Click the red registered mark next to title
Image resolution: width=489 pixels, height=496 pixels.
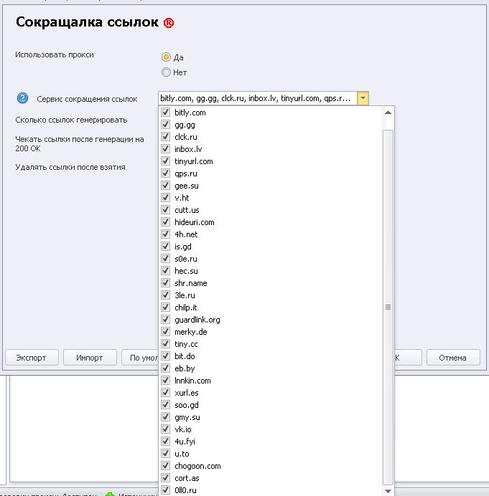(169, 23)
